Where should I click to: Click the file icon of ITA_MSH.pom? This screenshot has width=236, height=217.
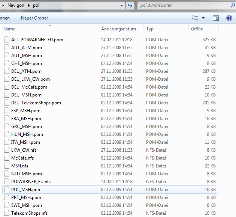(7, 142)
